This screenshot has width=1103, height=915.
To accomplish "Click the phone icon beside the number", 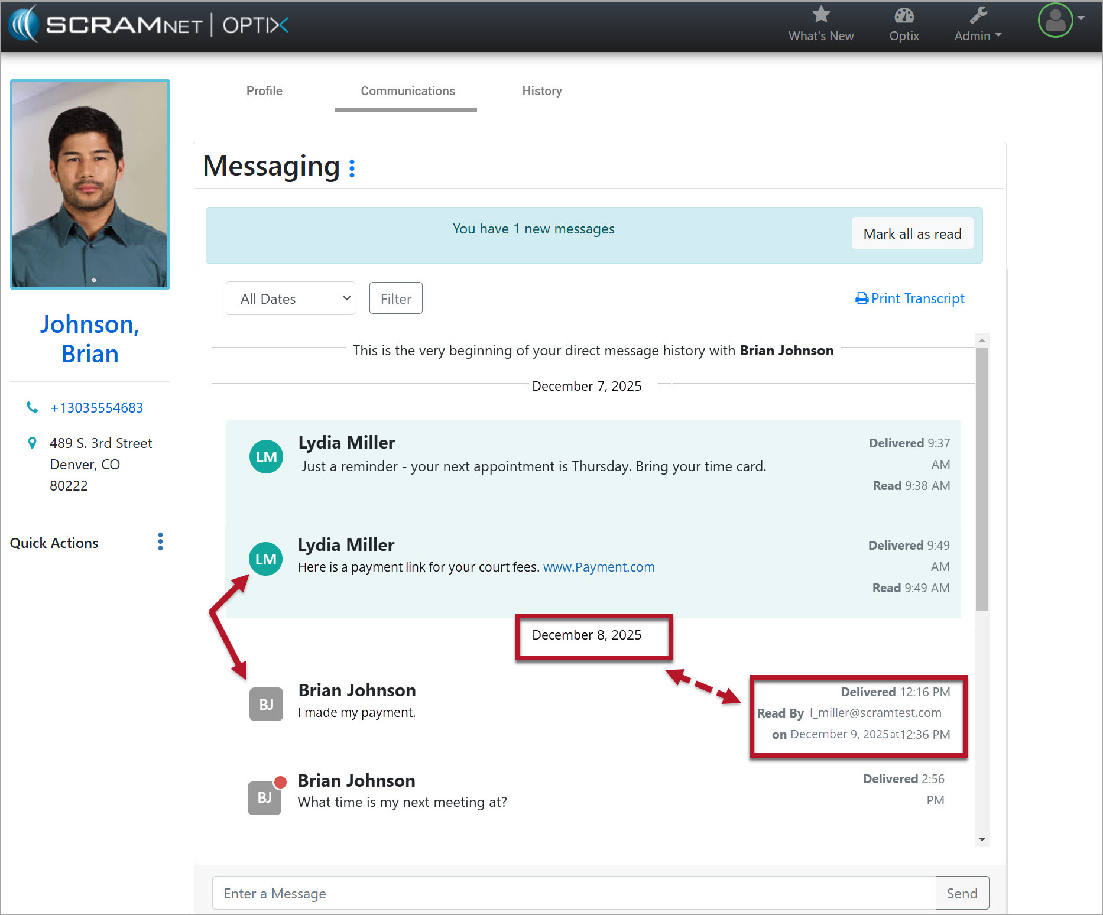I will pos(33,407).
